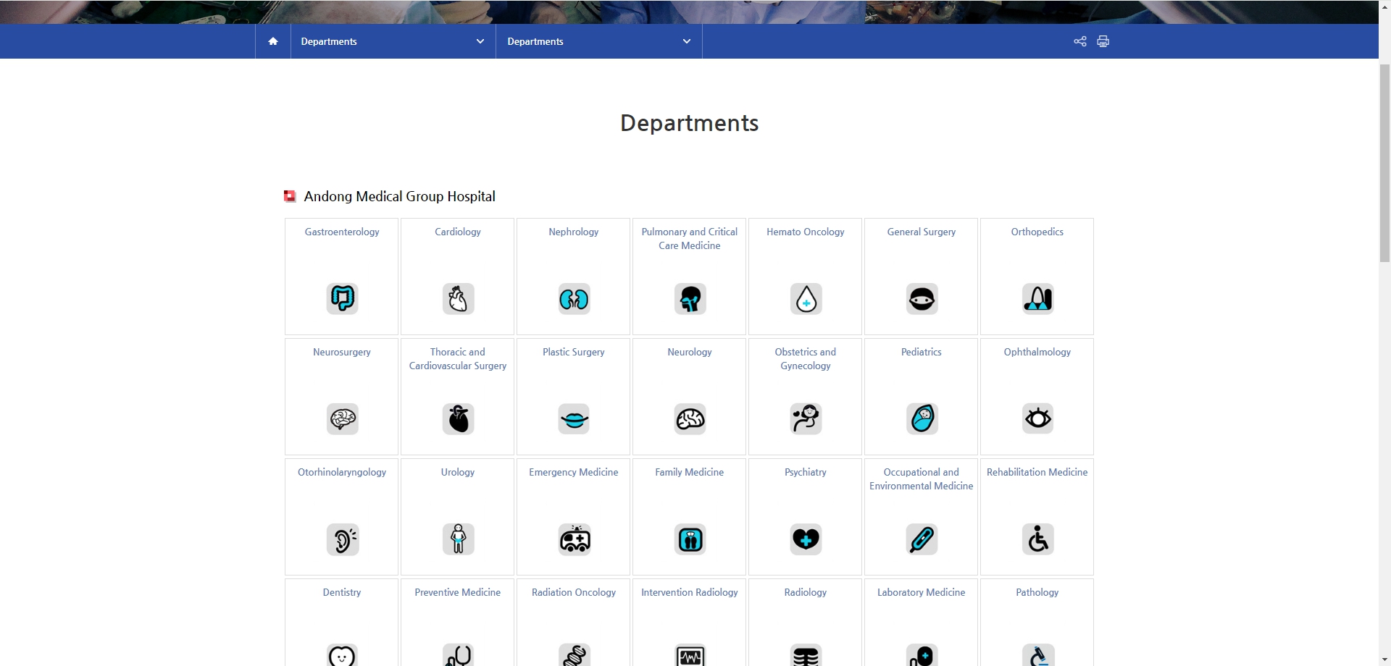Open the Cardiology department link

(x=458, y=232)
